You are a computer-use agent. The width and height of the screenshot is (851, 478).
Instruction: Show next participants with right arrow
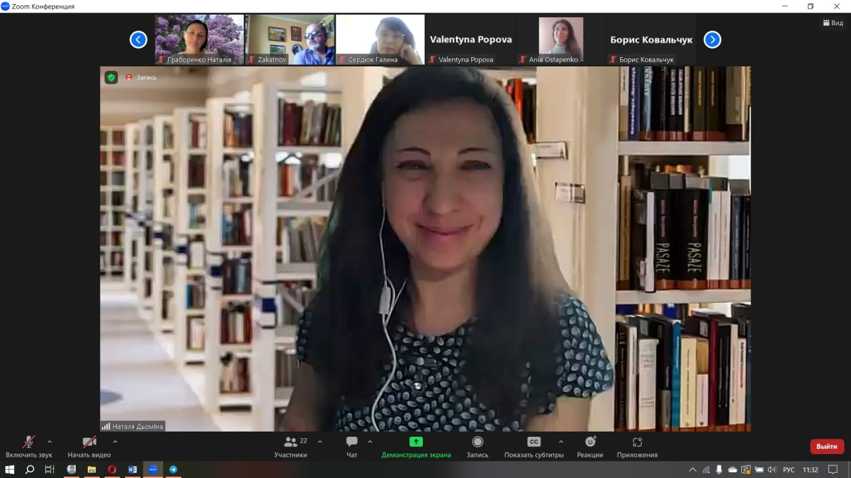(x=712, y=40)
